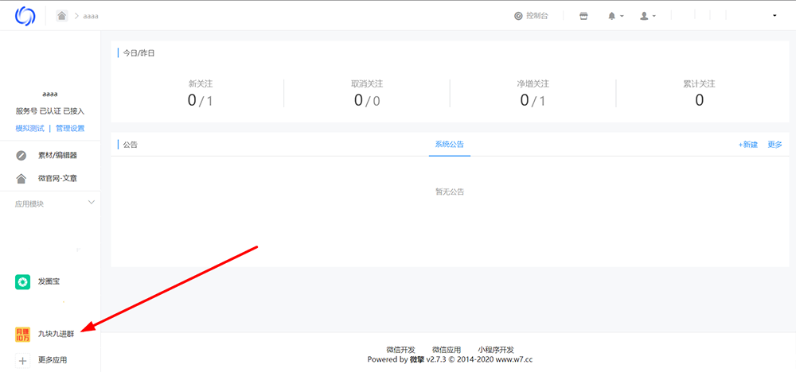Launch the 发圈宝 app module
Viewport: 796px width, 372px height.
(49, 281)
